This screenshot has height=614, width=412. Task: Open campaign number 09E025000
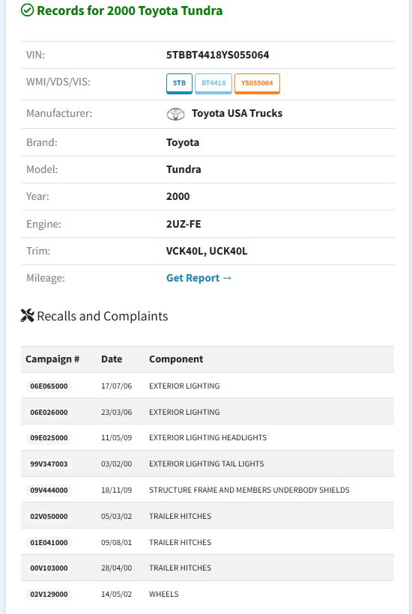click(x=49, y=438)
